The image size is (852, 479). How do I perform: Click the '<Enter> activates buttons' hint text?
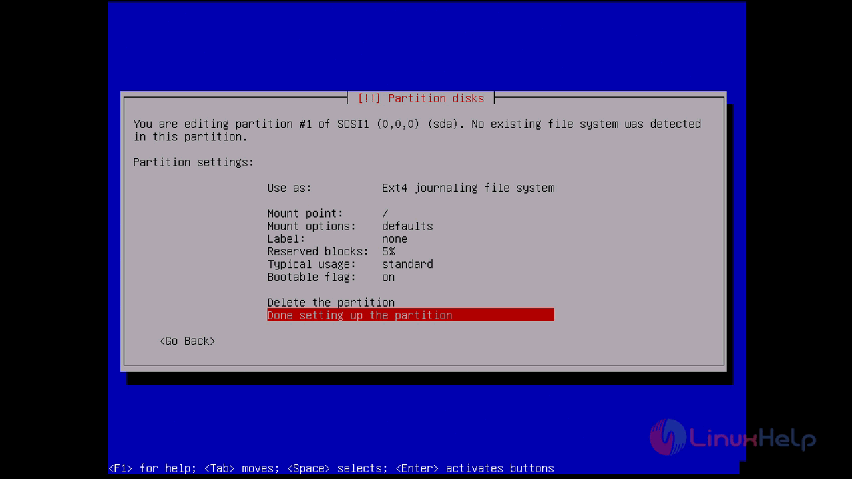[475, 468]
